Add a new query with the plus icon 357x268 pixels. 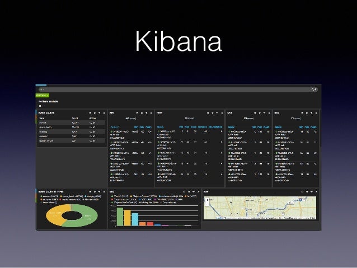pyautogui.click(x=316, y=90)
